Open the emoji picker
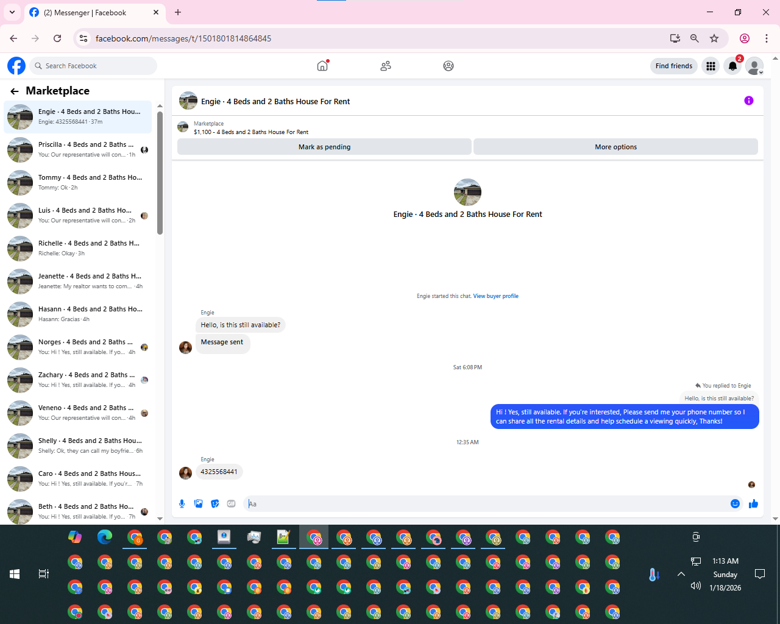Viewport: 780px width, 624px height. click(735, 503)
